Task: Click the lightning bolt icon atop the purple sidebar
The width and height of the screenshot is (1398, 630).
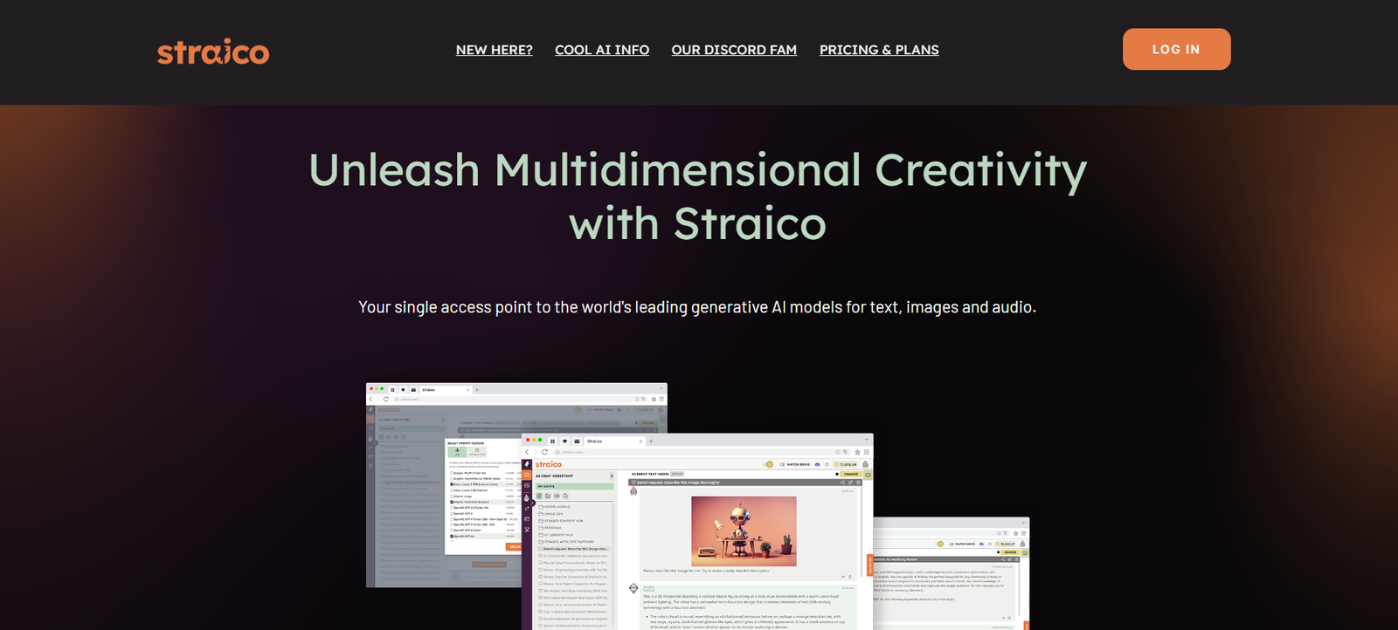Action: point(527,464)
